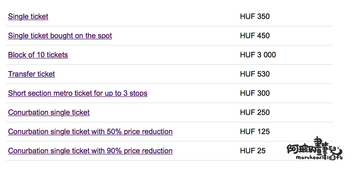Open the Single ticket link
Viewport: 356px width, 173px height.
[28, 17]
